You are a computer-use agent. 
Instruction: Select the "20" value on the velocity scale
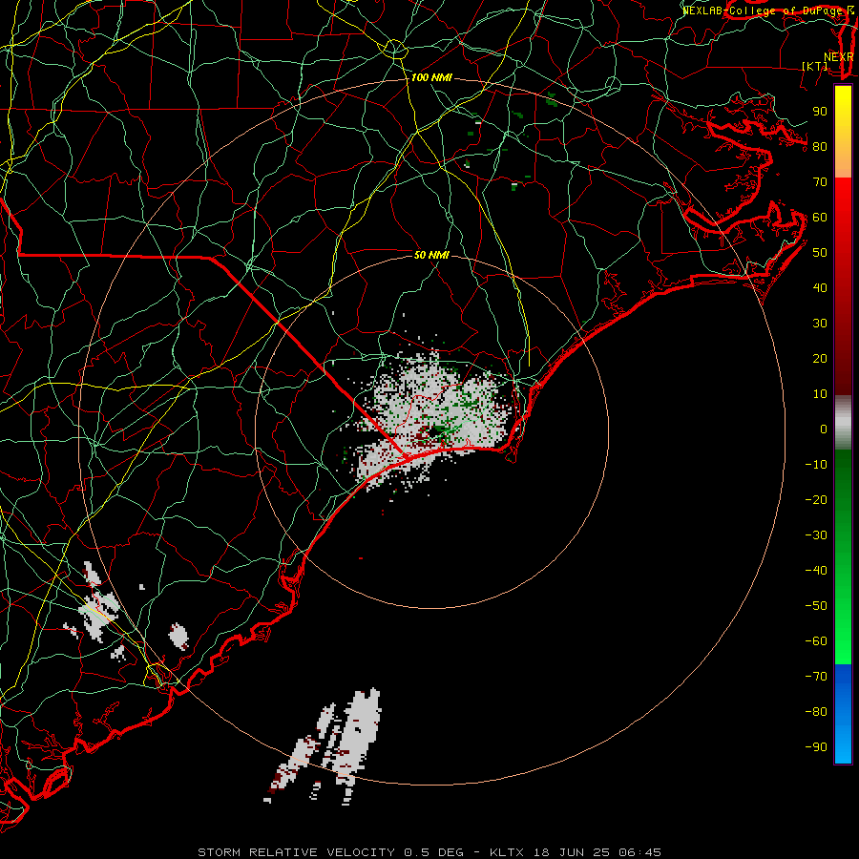click(820, 358)
